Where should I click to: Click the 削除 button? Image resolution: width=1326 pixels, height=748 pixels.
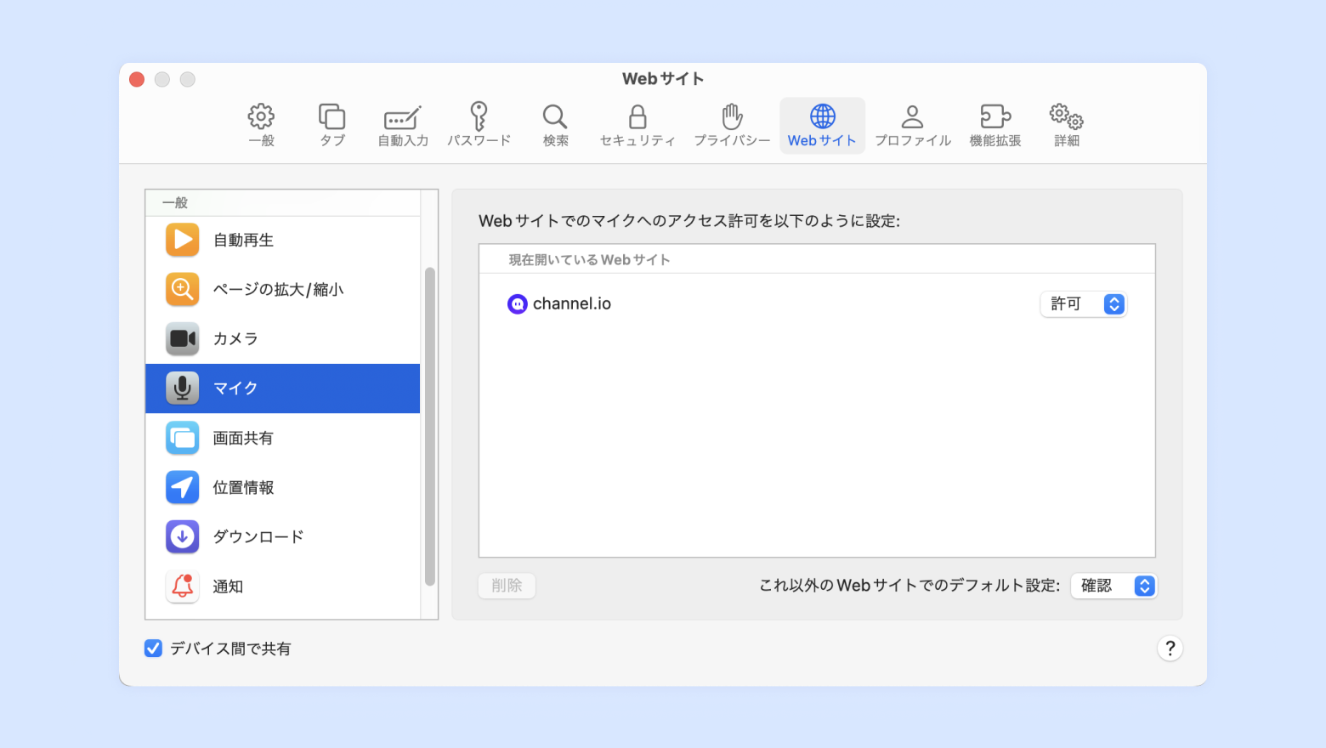(507, 586)
